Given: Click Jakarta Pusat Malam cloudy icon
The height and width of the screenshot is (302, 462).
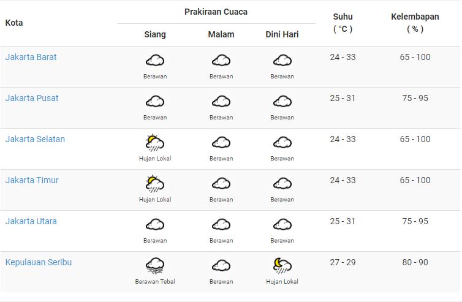Looking at the screenshot, I should pos(221,102).
